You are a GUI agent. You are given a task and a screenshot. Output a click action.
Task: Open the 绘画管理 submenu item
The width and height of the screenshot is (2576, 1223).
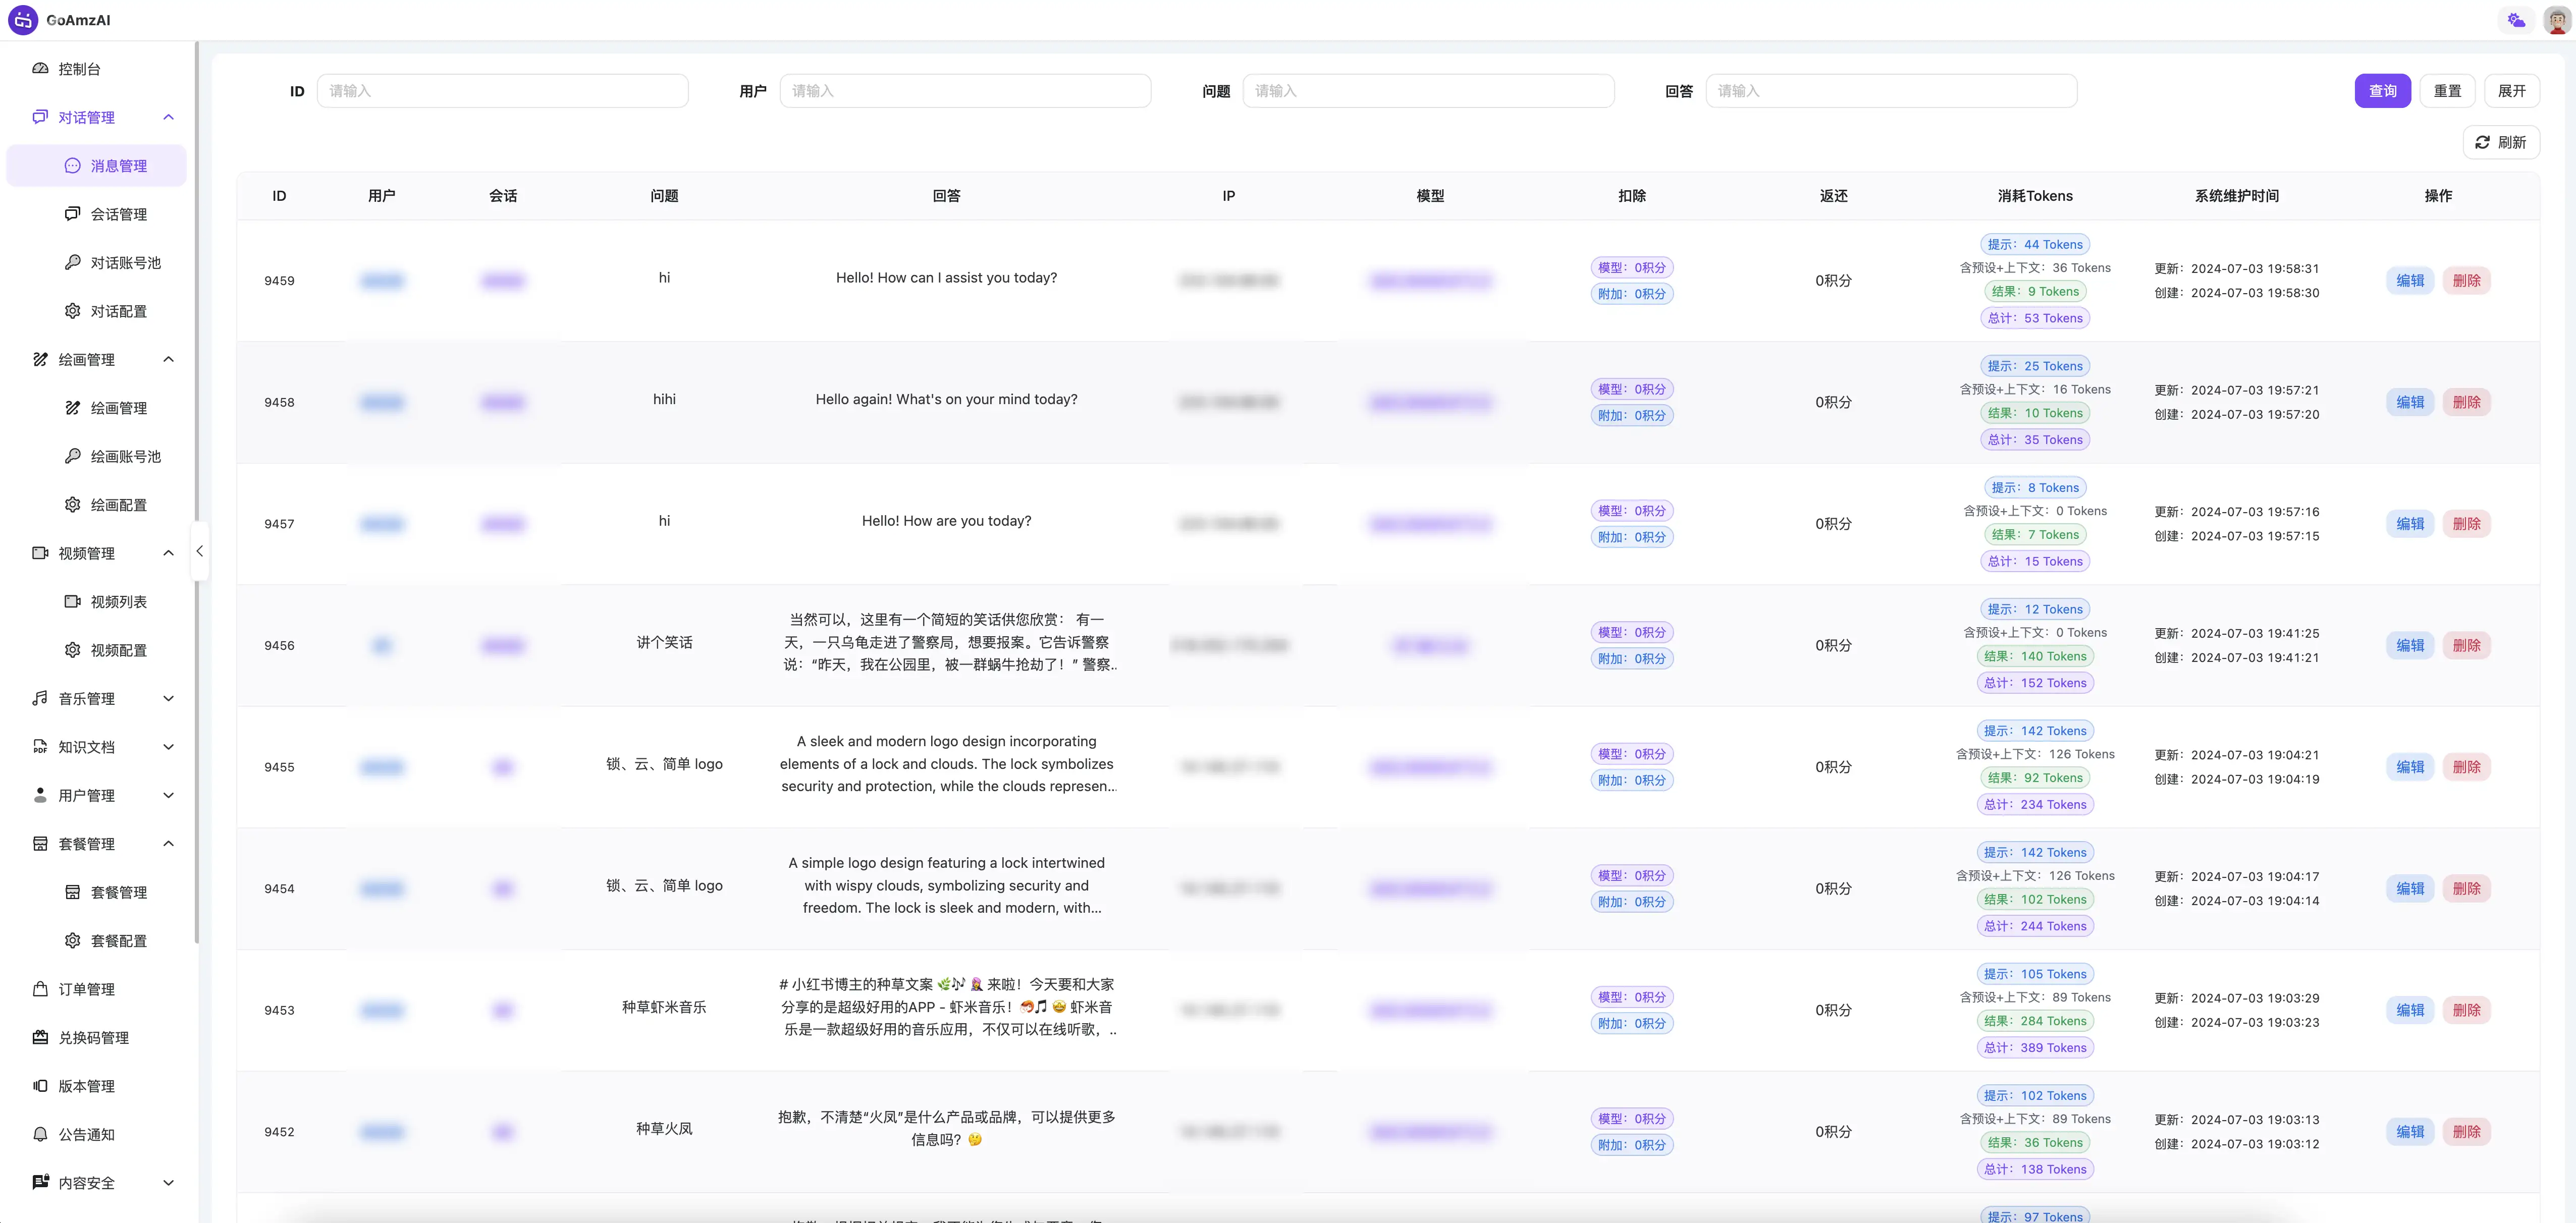97,408
